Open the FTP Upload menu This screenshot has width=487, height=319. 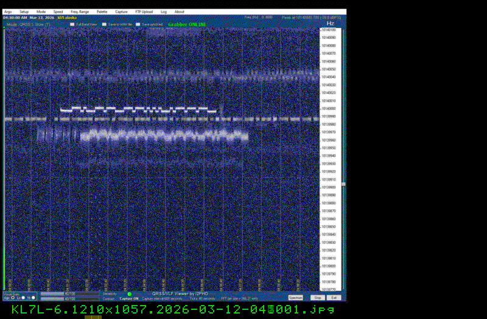pos(144,12)
